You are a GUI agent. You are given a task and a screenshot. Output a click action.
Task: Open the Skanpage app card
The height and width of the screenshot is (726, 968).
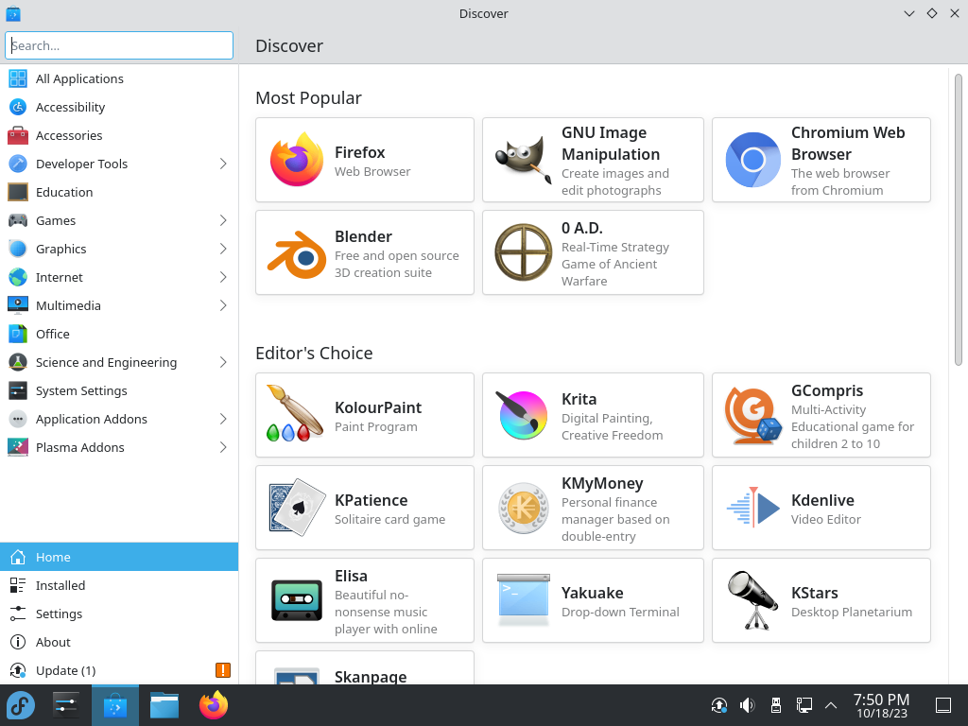[365, 667]
